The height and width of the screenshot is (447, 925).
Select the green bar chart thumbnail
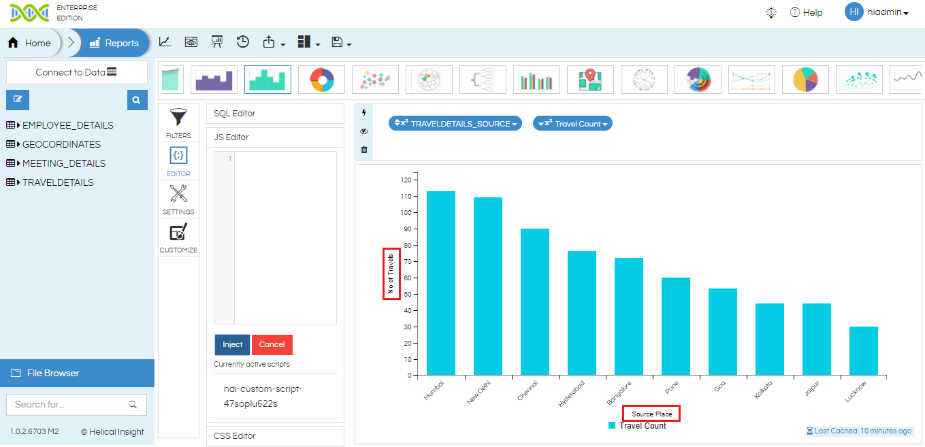pyautogui.click(x=267, y=80)
